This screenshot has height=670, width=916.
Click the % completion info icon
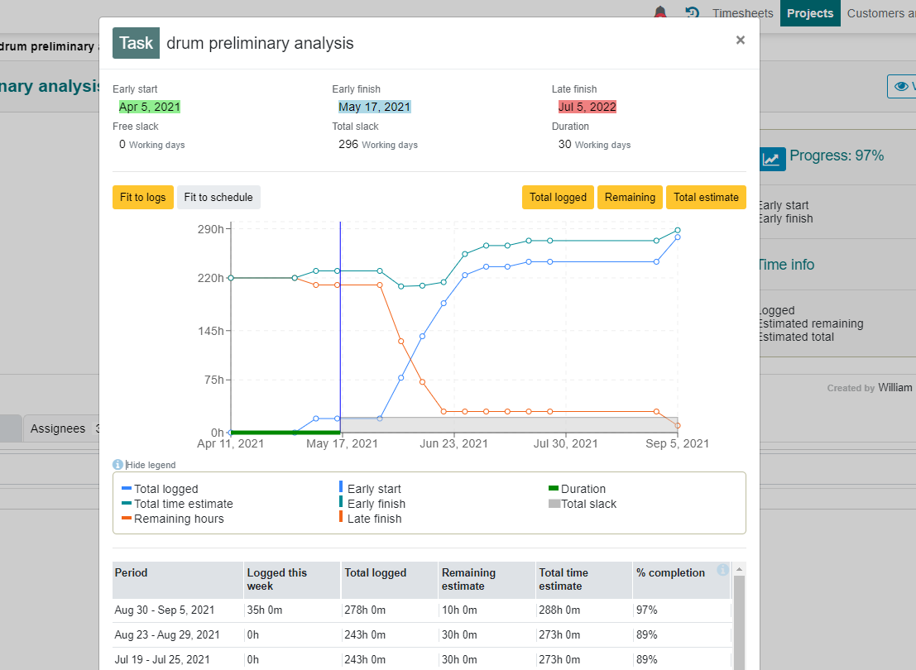click(x=722, y=570)
